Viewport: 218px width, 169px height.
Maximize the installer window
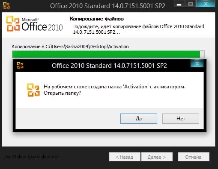coord(190,4)
